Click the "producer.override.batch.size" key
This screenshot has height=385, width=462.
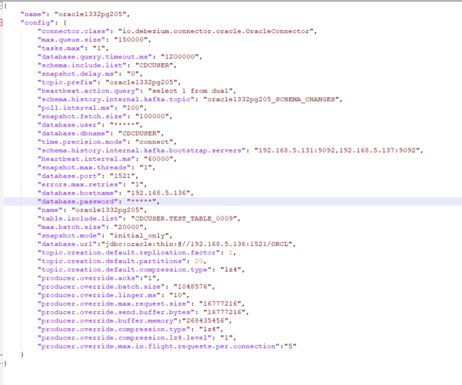click(101, 287)
